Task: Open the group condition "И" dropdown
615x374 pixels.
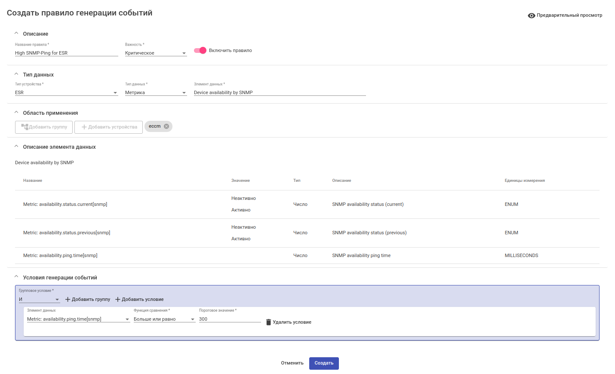Action: tap(39, 300)
